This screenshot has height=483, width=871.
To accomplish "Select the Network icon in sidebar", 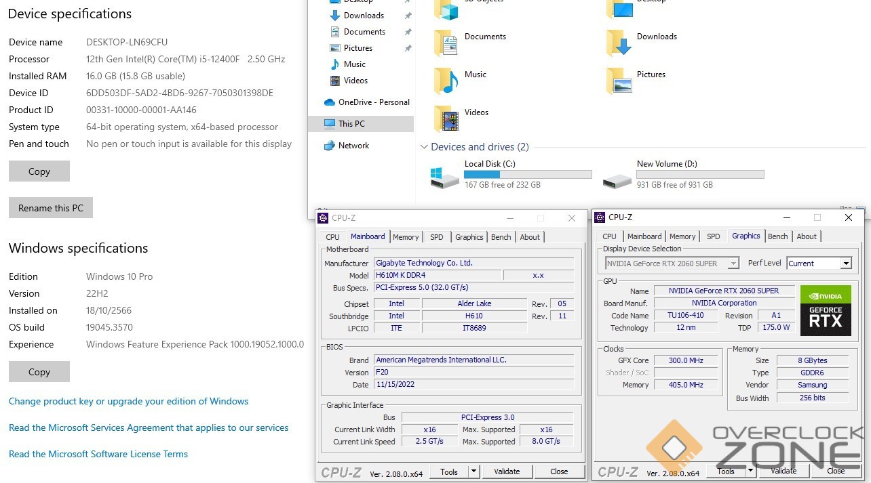I will coord(330,146).
